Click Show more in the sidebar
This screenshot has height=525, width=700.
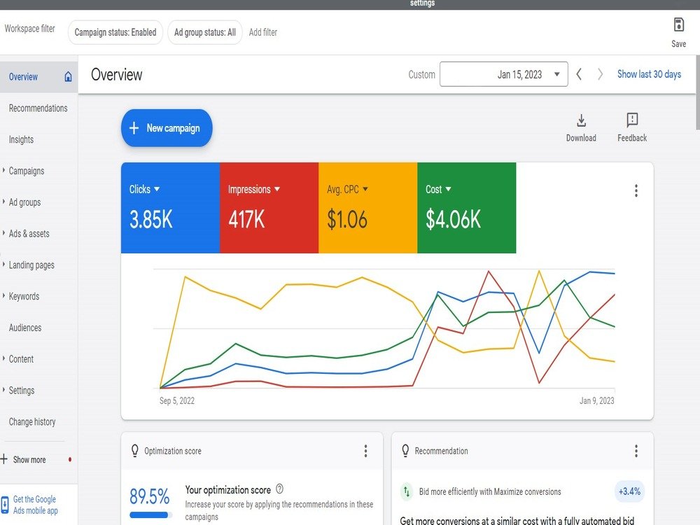29,459
